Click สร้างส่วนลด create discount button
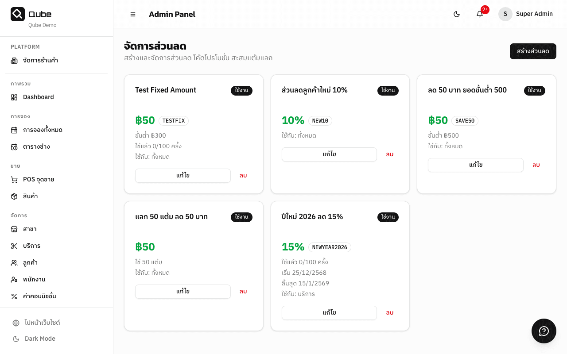Viewport: 567px width, 354px height. tap(533, 51)
